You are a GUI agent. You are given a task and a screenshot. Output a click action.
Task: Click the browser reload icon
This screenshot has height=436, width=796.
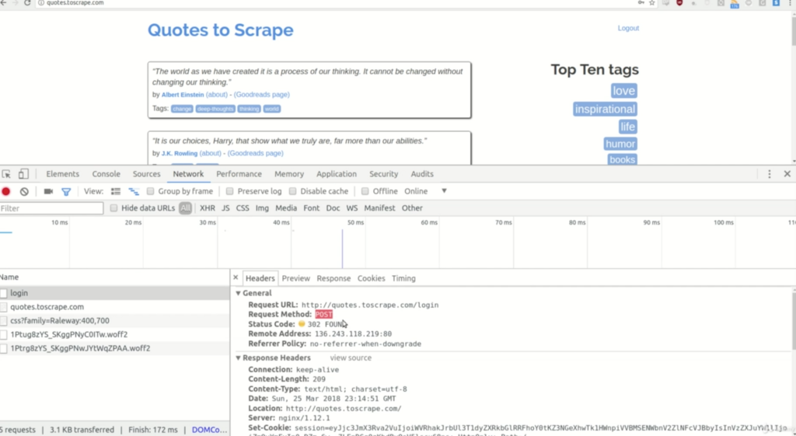pyautogui.click(x=27, y=2)
